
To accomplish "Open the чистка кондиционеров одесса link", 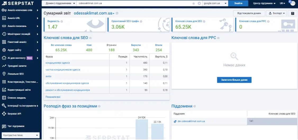I will tap(63, 70).
